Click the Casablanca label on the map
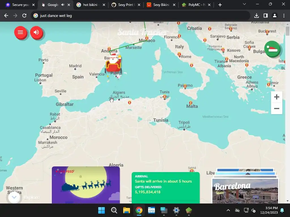 point(50,127)
